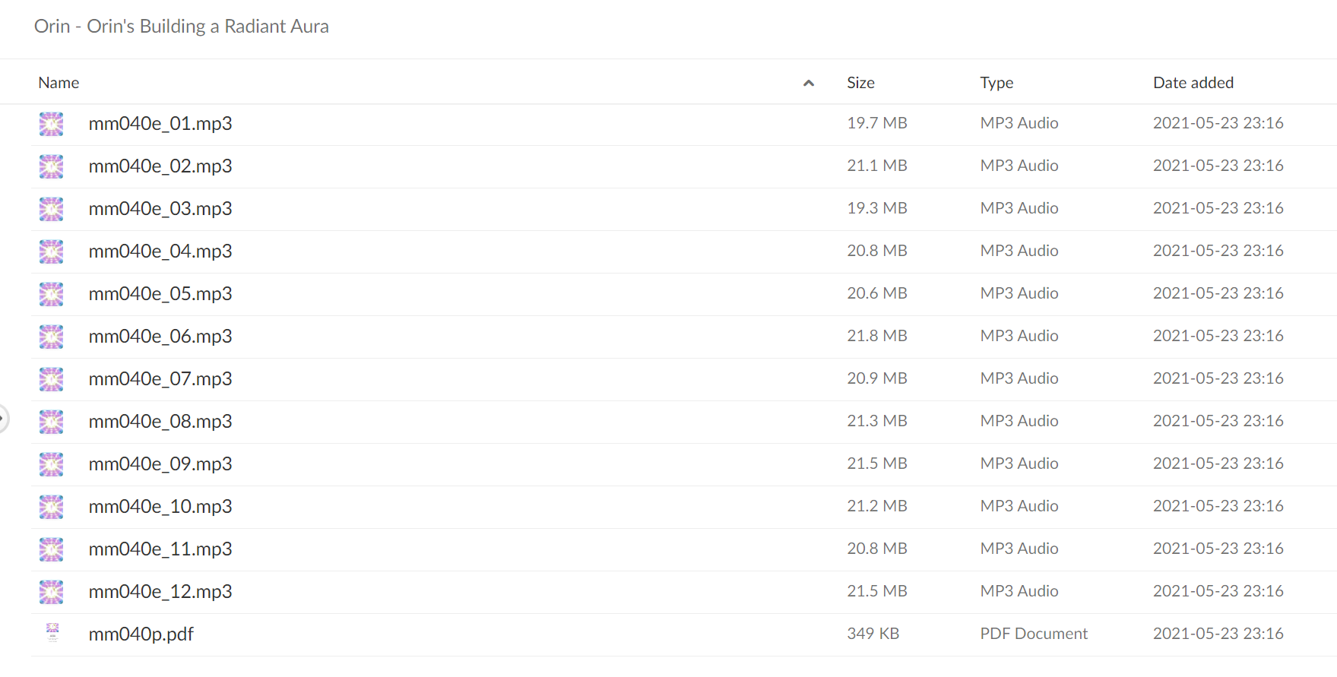Click the album art icon for mm040e_07.mp3

pos(52,379)
